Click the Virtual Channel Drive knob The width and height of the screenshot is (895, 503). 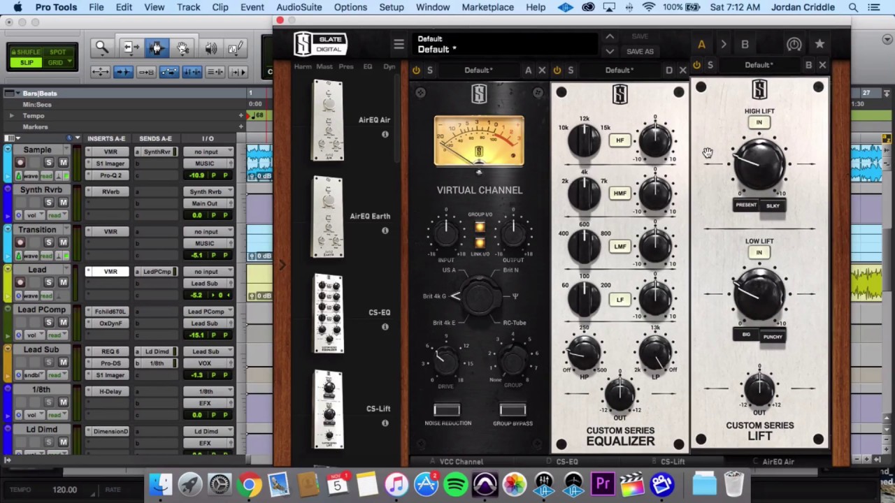coord(446,361)
